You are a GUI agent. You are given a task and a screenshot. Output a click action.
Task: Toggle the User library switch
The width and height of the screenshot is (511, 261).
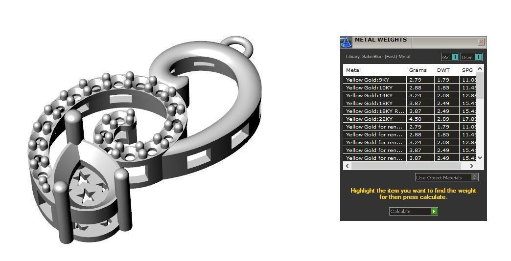point(471,57)
